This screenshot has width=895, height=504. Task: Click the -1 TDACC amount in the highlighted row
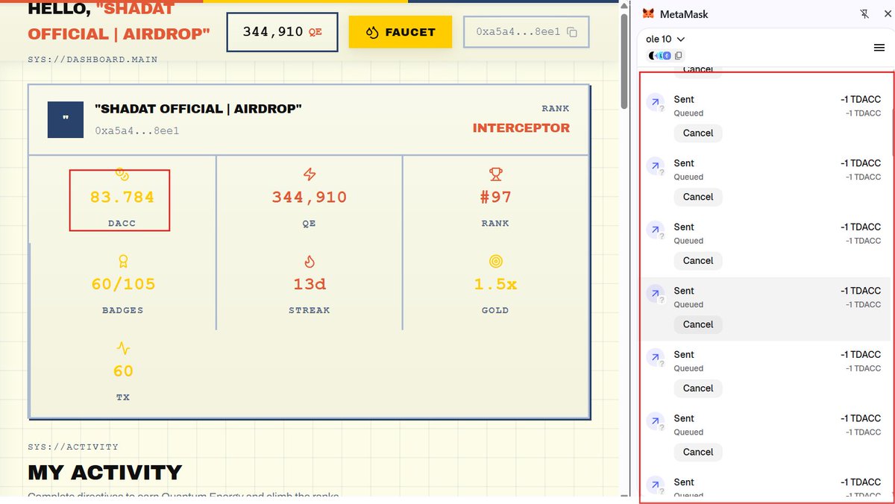pos(861,291)
